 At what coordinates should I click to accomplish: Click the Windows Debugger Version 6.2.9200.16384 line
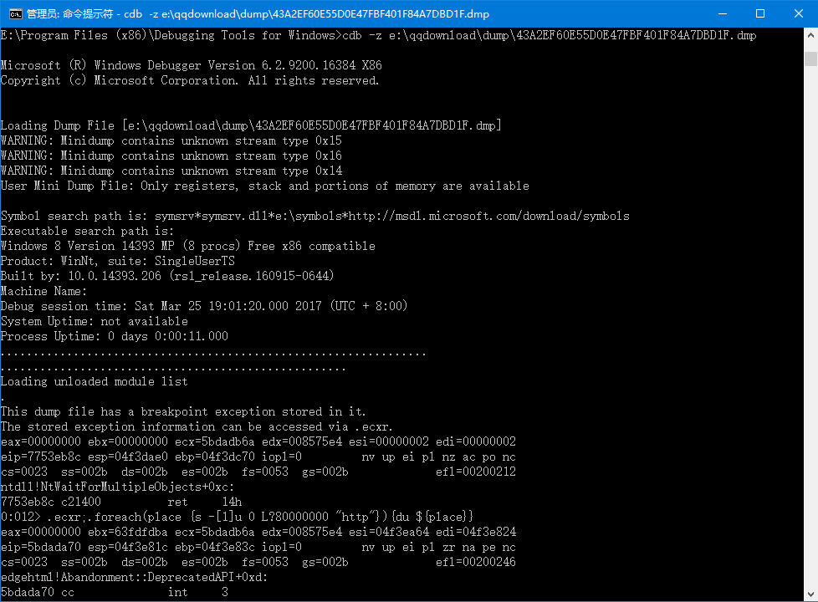click(x=191, y=65)
